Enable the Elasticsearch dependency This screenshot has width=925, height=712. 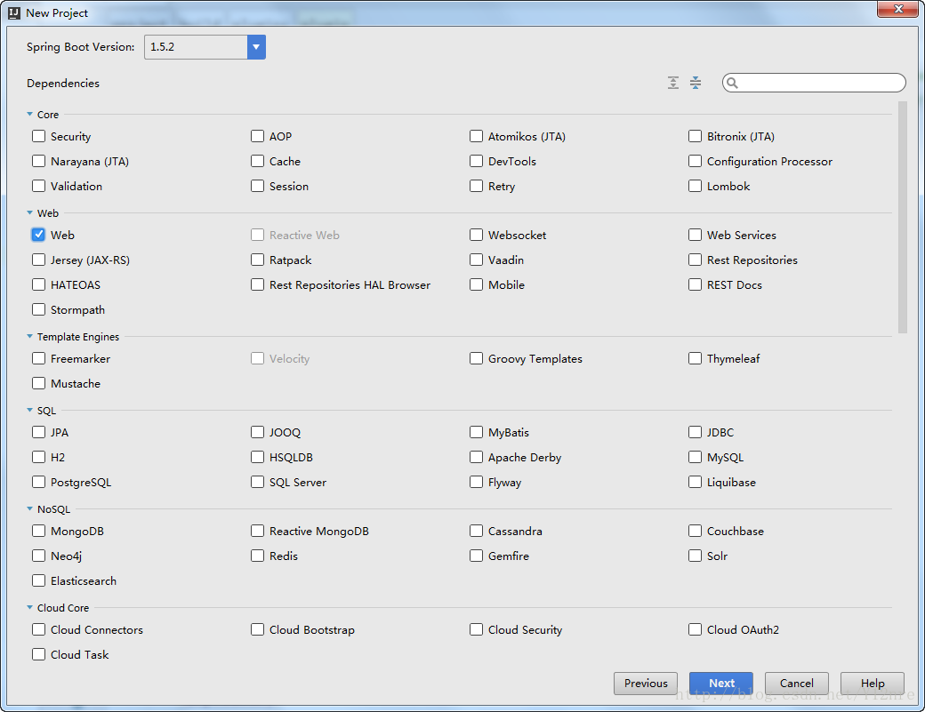[x=38, y=580]
